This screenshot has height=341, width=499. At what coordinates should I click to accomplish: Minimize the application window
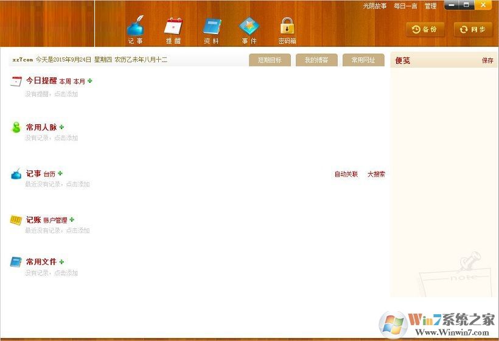point(452,5)
